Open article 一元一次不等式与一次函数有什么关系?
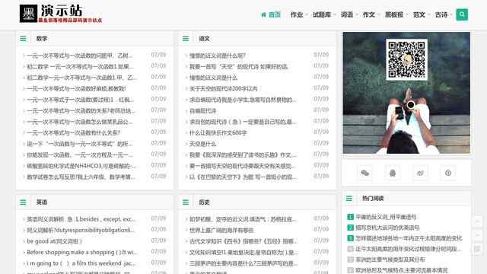Image resolution: width=487 pixels, height=274 pixels. (74, 133)
